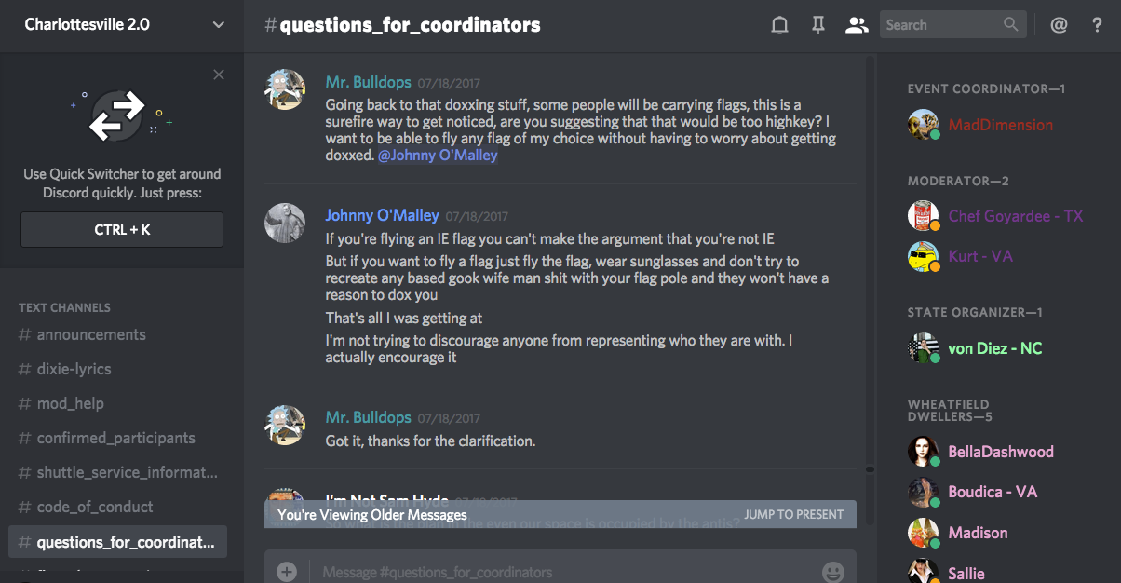
Task: Open the announcements channel
Action: tap(91, 334)
